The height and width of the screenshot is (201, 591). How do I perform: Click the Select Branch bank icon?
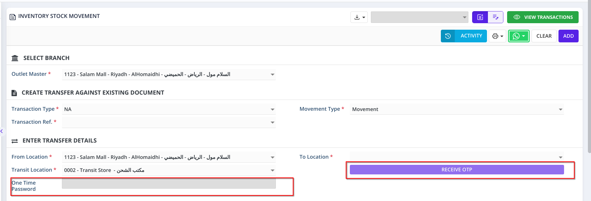click(15, 58)
